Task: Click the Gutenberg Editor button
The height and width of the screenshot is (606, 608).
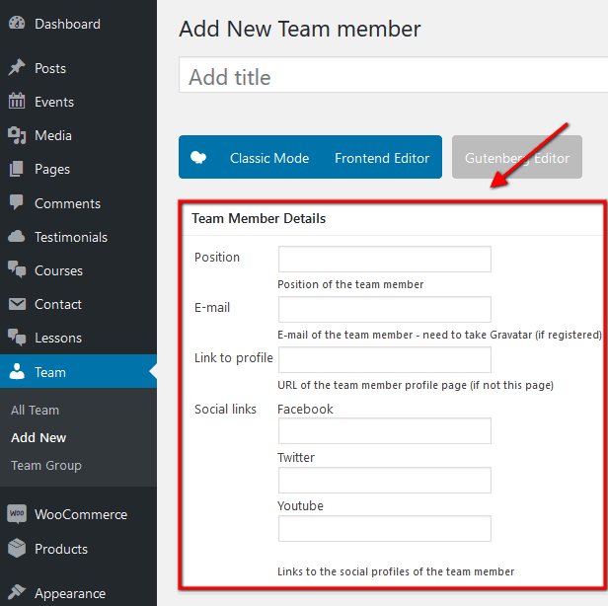Action: point(517,157)
